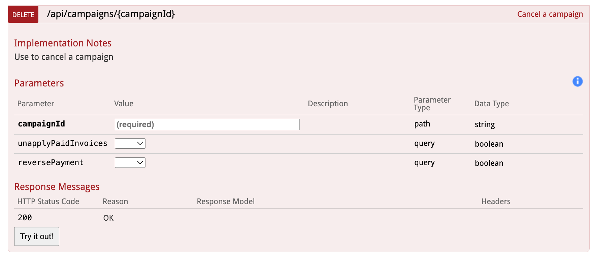This screenshot has width=592, height=259.
Task: Click the Data Type column header
Action: 491,104
